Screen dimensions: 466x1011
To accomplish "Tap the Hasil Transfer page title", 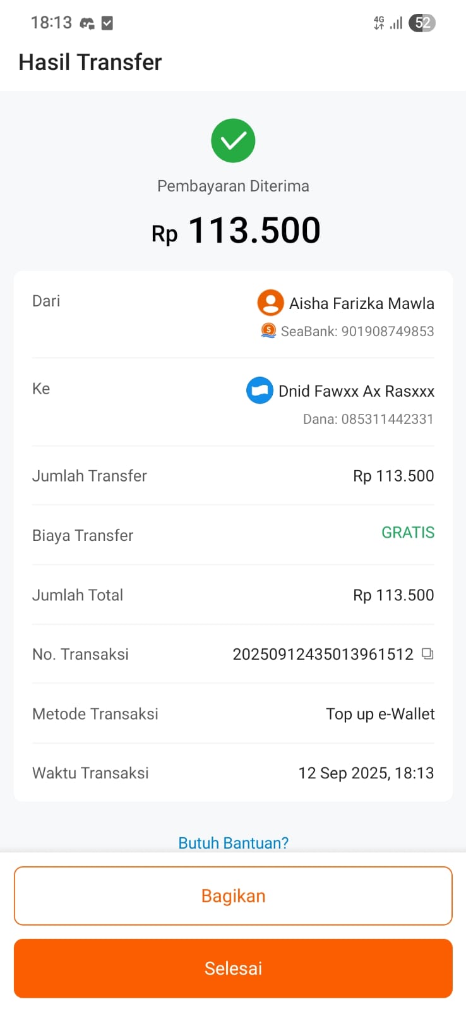I will tap(90, 63).
